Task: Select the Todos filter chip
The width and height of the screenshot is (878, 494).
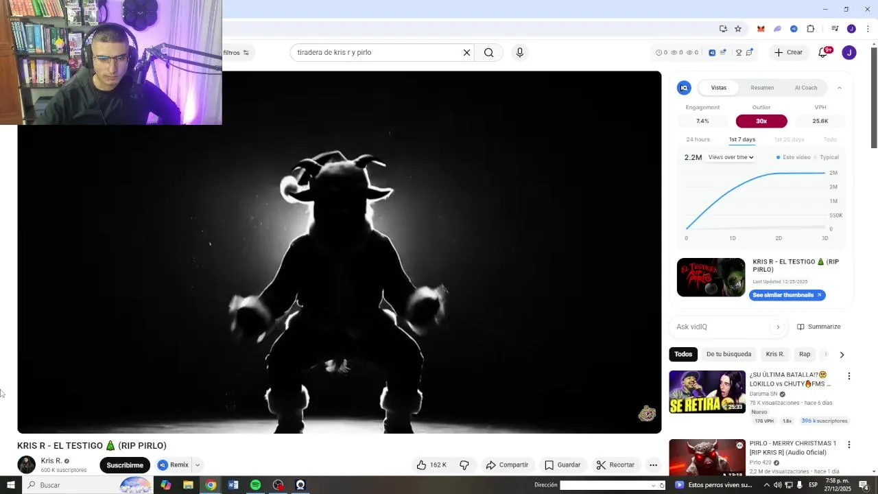Action: (683, 355)
